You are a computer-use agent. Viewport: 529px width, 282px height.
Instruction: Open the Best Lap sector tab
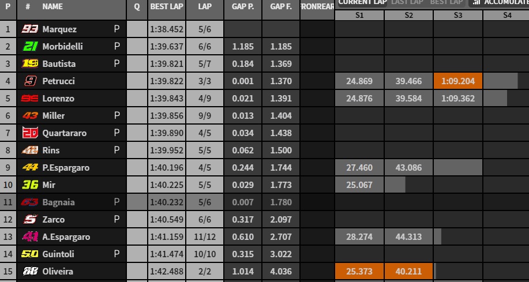pos(446,3)
